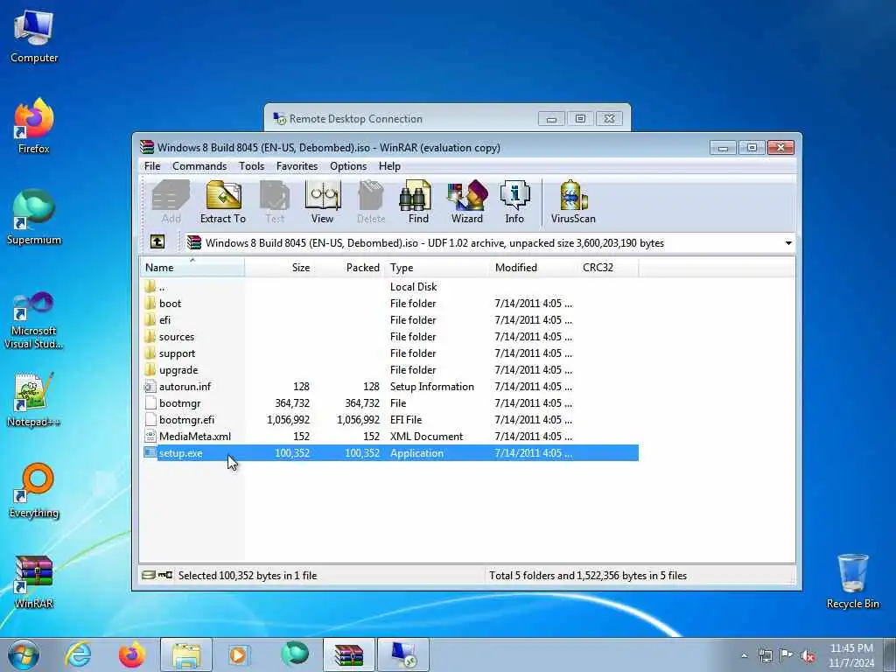Sort by the Size column header
The image size is (896, 672).
pyautogui.click(x=279, y=268)
